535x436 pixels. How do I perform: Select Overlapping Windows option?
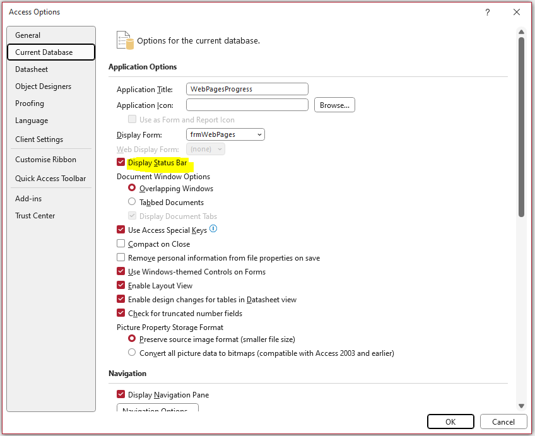[x=132, y=187]
